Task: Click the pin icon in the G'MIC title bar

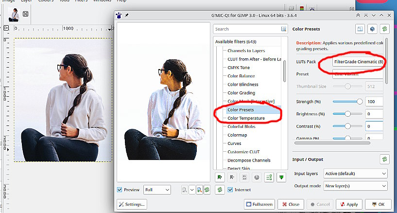Action: [x=127, y=15]
